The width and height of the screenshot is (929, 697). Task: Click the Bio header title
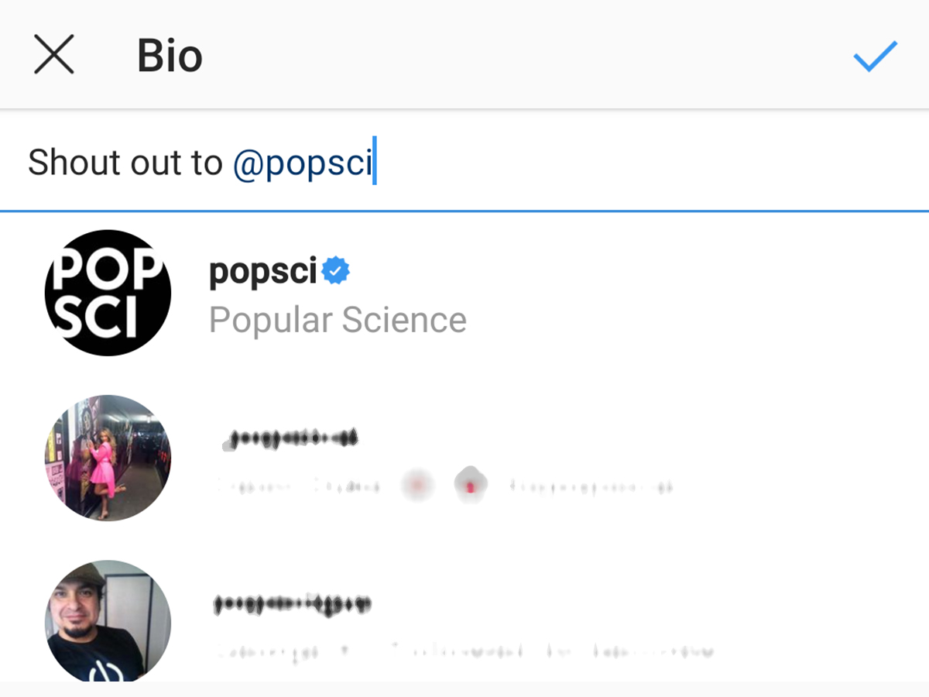coord(170,56)
